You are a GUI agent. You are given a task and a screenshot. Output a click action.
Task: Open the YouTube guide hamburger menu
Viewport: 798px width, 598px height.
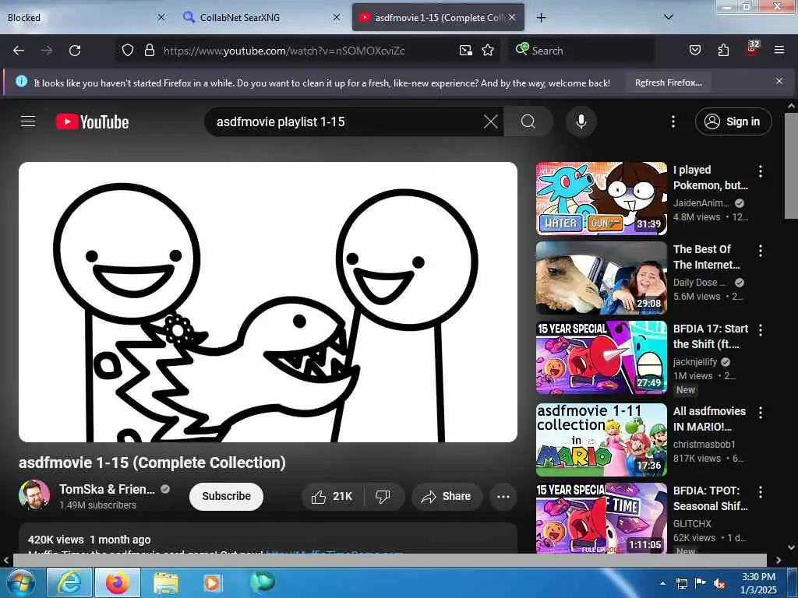point(28,121)
